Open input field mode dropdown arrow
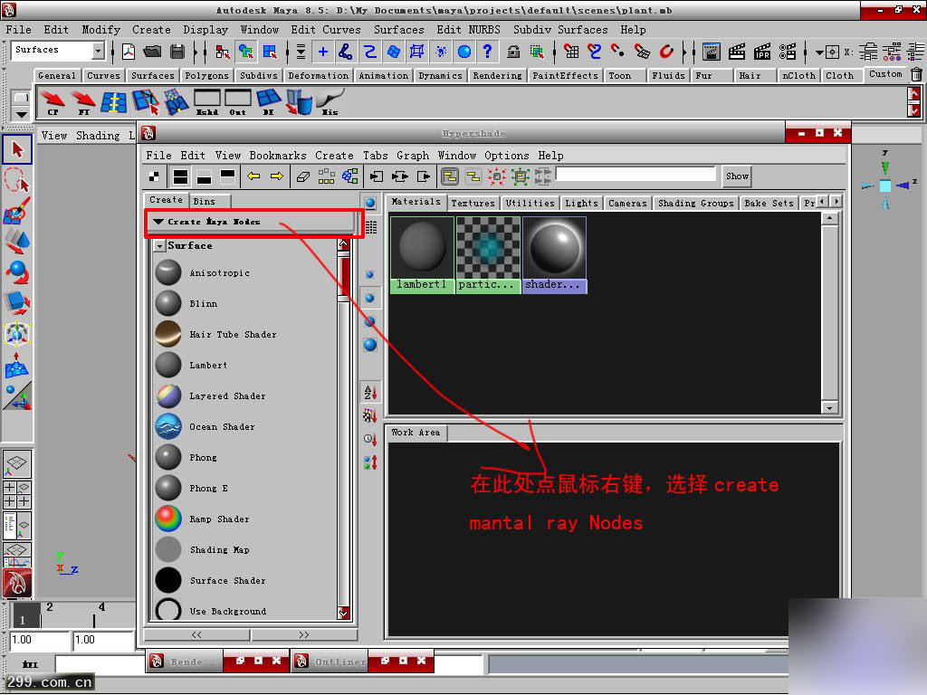The height and width of the screenshot is (695, 927). coord(819,52)
